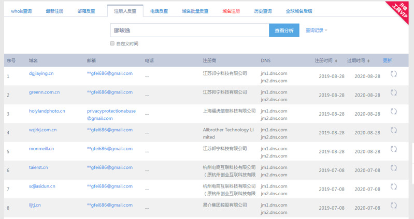The width and height of the screenshot is (414, 219).
Task: Switch to whois查询 tab
Action: point(21,11)
